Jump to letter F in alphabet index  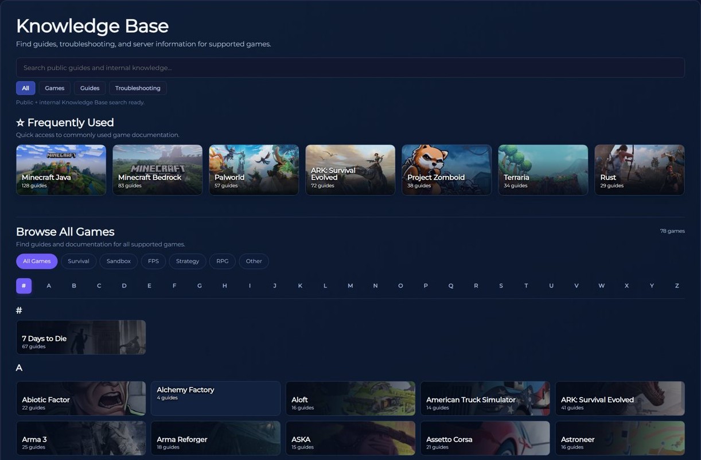[174, 286]
